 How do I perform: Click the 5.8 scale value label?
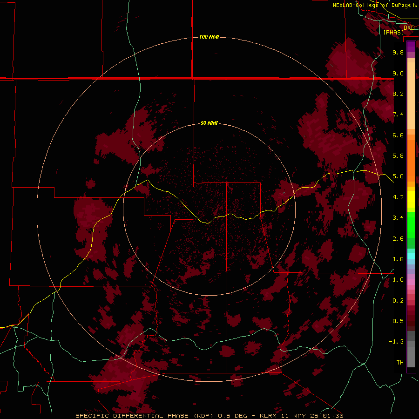(398, 156)
